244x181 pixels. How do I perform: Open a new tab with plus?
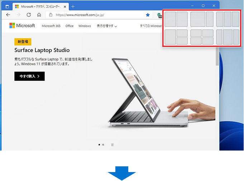pos(73,6)
